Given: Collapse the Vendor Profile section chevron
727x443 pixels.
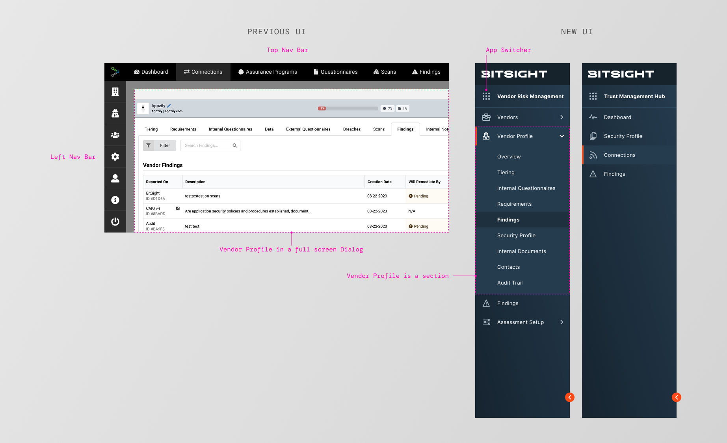Looking at the screenshot, I should 562,136.
